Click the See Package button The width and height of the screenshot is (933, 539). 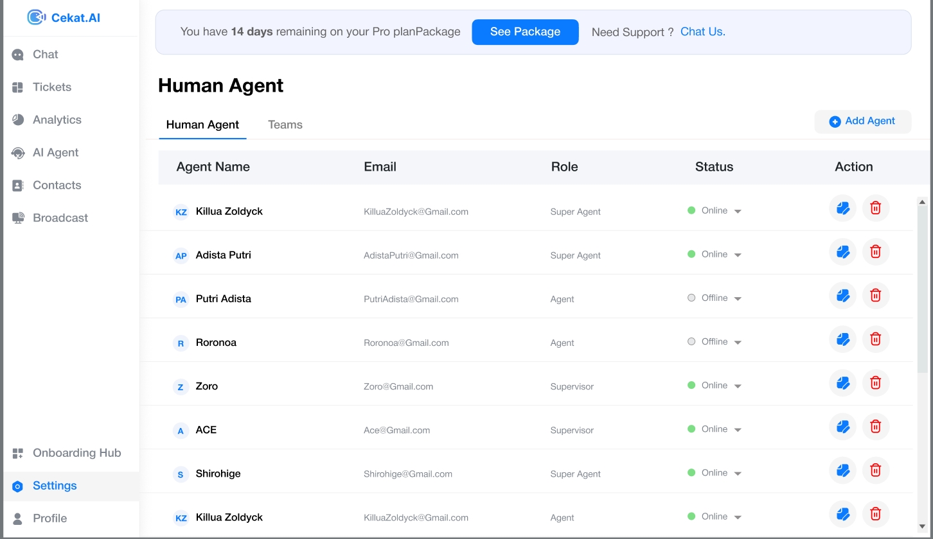(x=525, y=32)
